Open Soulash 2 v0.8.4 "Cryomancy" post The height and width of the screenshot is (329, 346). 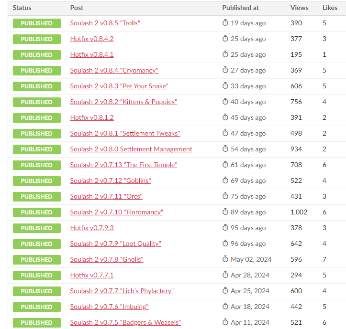(x=114, y=71)
